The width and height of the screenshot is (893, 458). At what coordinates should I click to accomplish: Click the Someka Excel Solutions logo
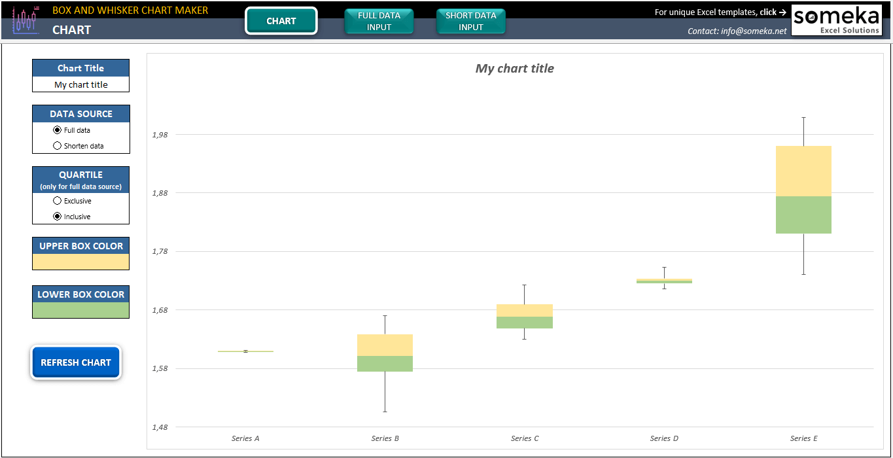pos(837,20)
